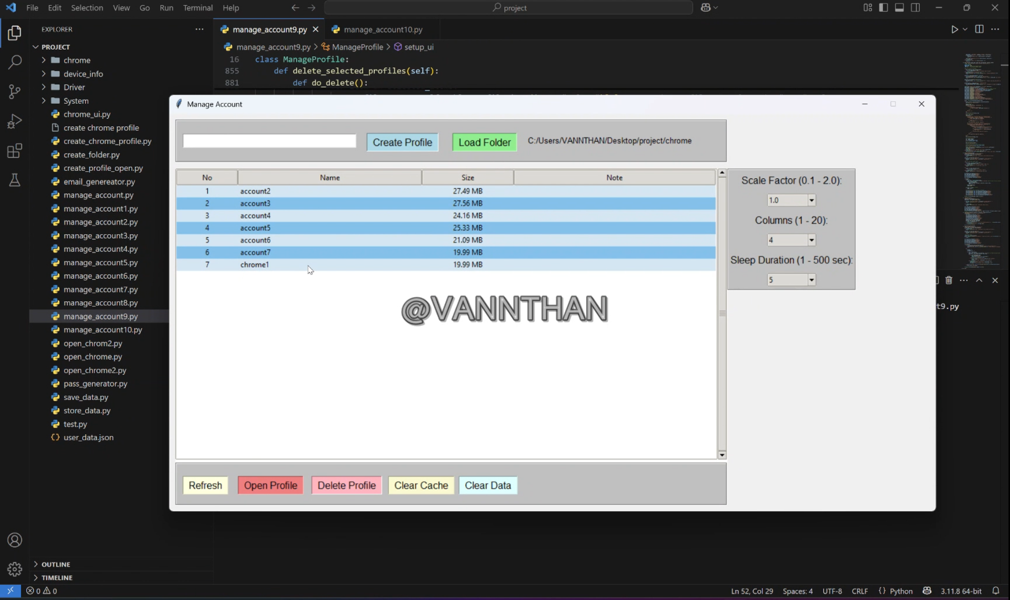This screenshot has width=1010, height=600.
Task: Open the Testing flask icon
Action: (15, 180)
